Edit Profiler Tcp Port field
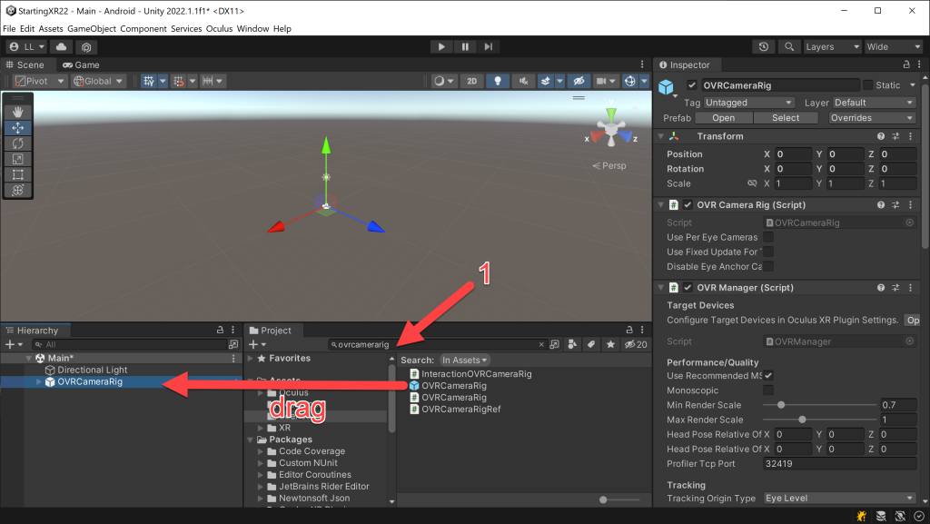Image resolution: width=930 pixels, height=524 pixels. pos(839,464)
